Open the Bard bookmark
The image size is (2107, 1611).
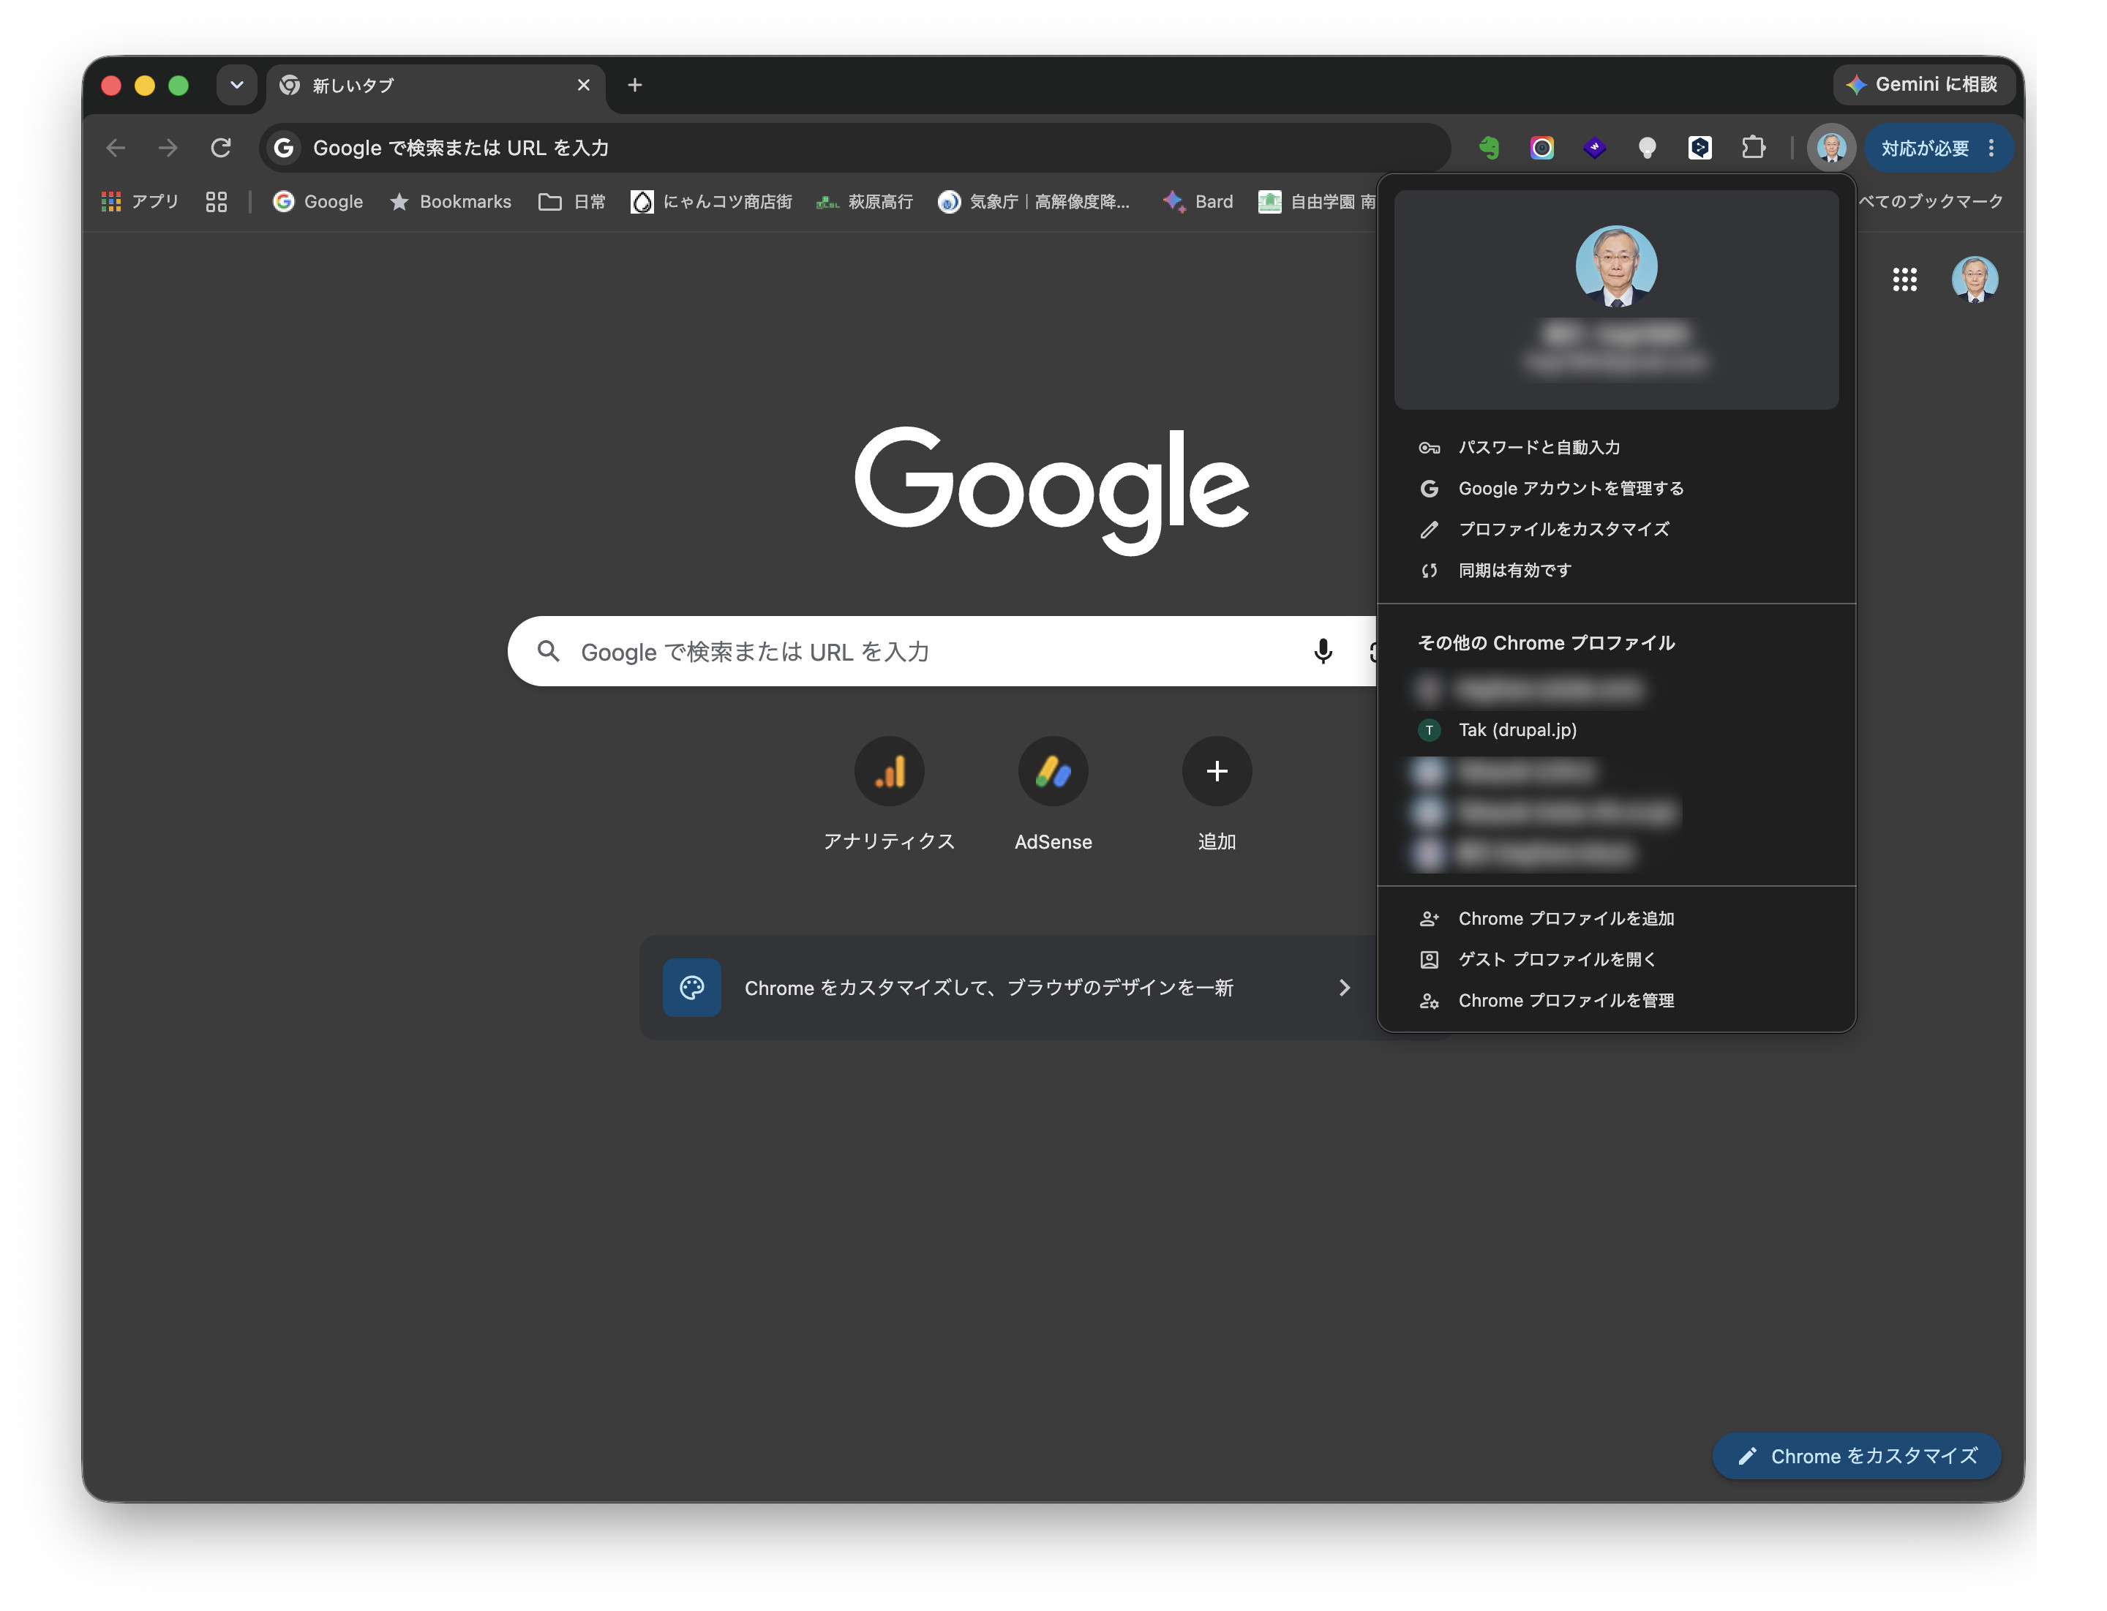(x=1199, y=201)
